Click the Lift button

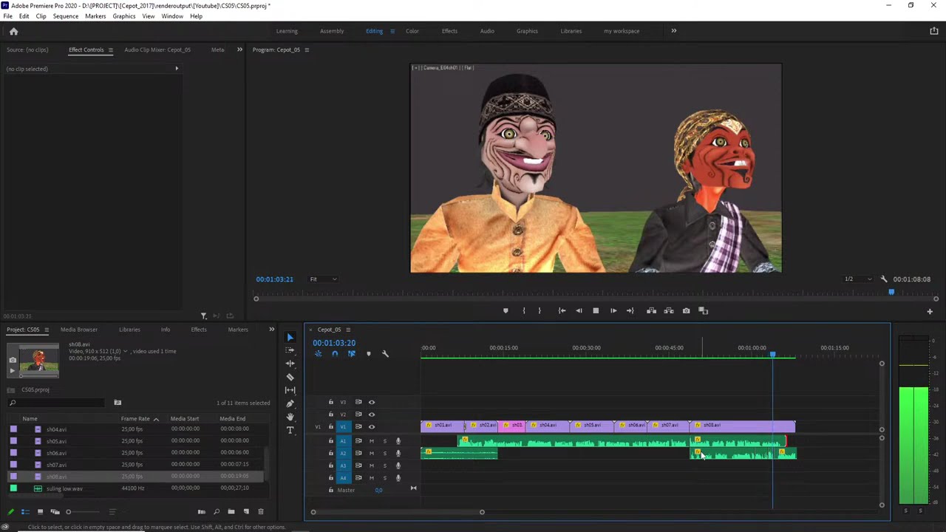651,311
